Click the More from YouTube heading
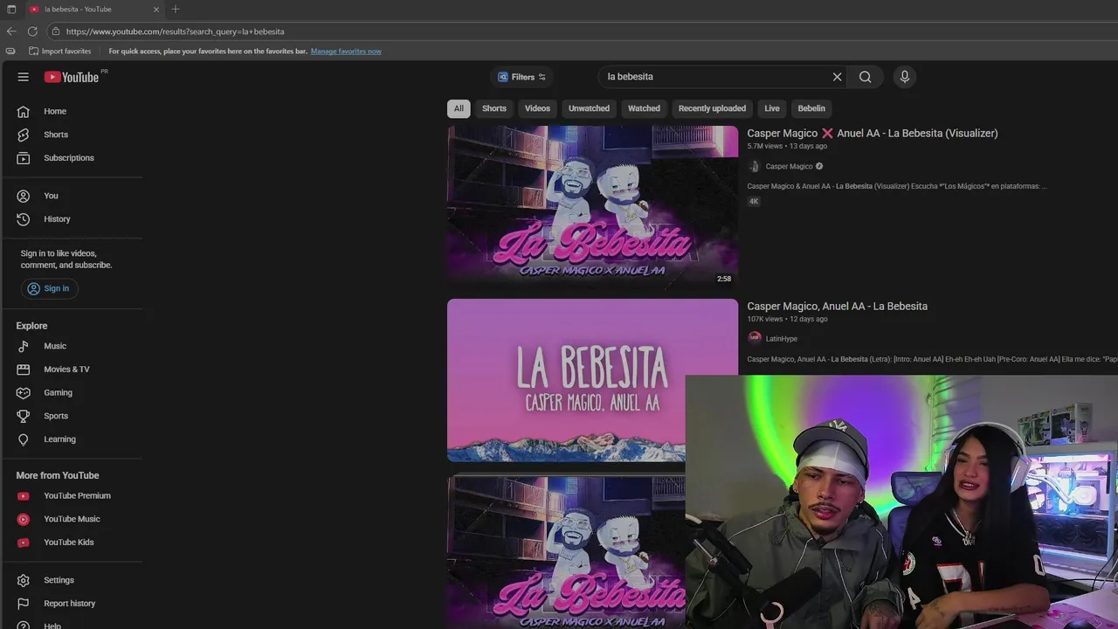 (58, 475)
